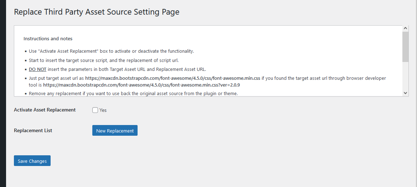Click the instructions box scrollbar down arrow
Viewport: 417px width, 187px height.
405,93
